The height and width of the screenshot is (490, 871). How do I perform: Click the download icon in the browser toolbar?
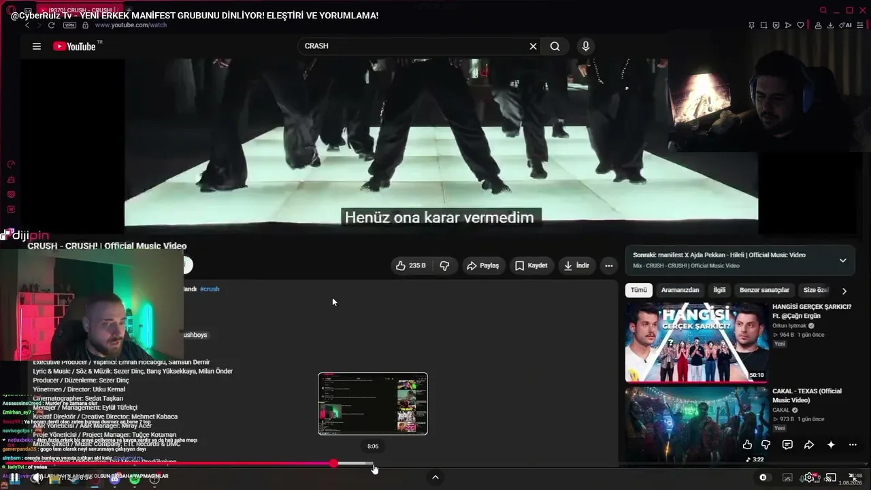pyautogui.click(x=830, y=25)
